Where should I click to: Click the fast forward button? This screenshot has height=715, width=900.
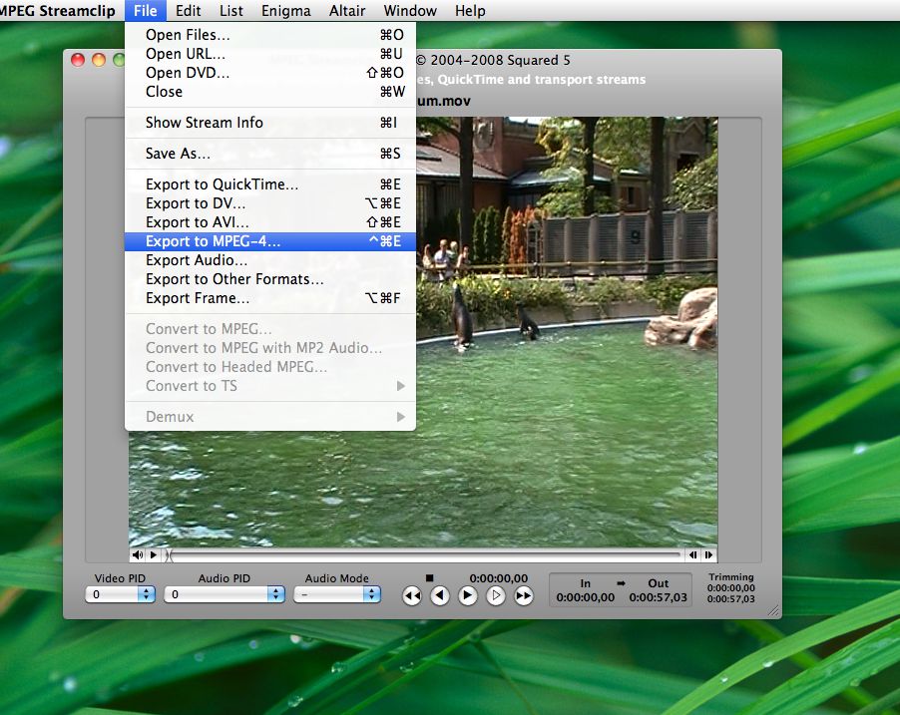(x=524, y=596)
